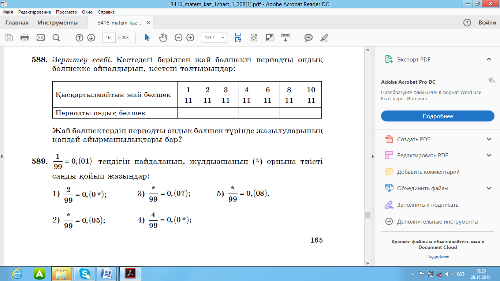Go to next page arrow
500x281 pixels.
(x=91, y=38)
